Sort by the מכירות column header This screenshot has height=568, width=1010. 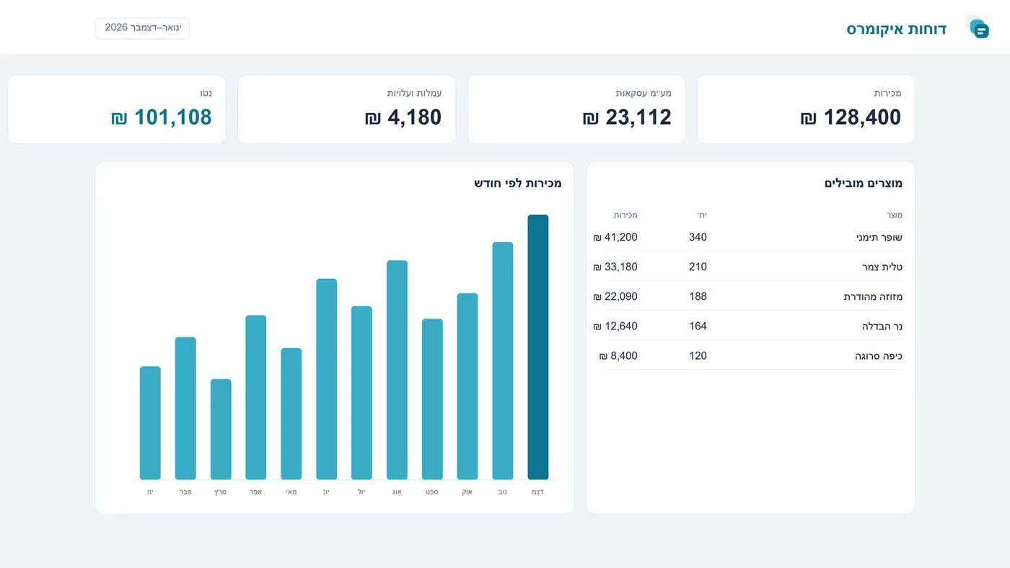pos(625,215)
